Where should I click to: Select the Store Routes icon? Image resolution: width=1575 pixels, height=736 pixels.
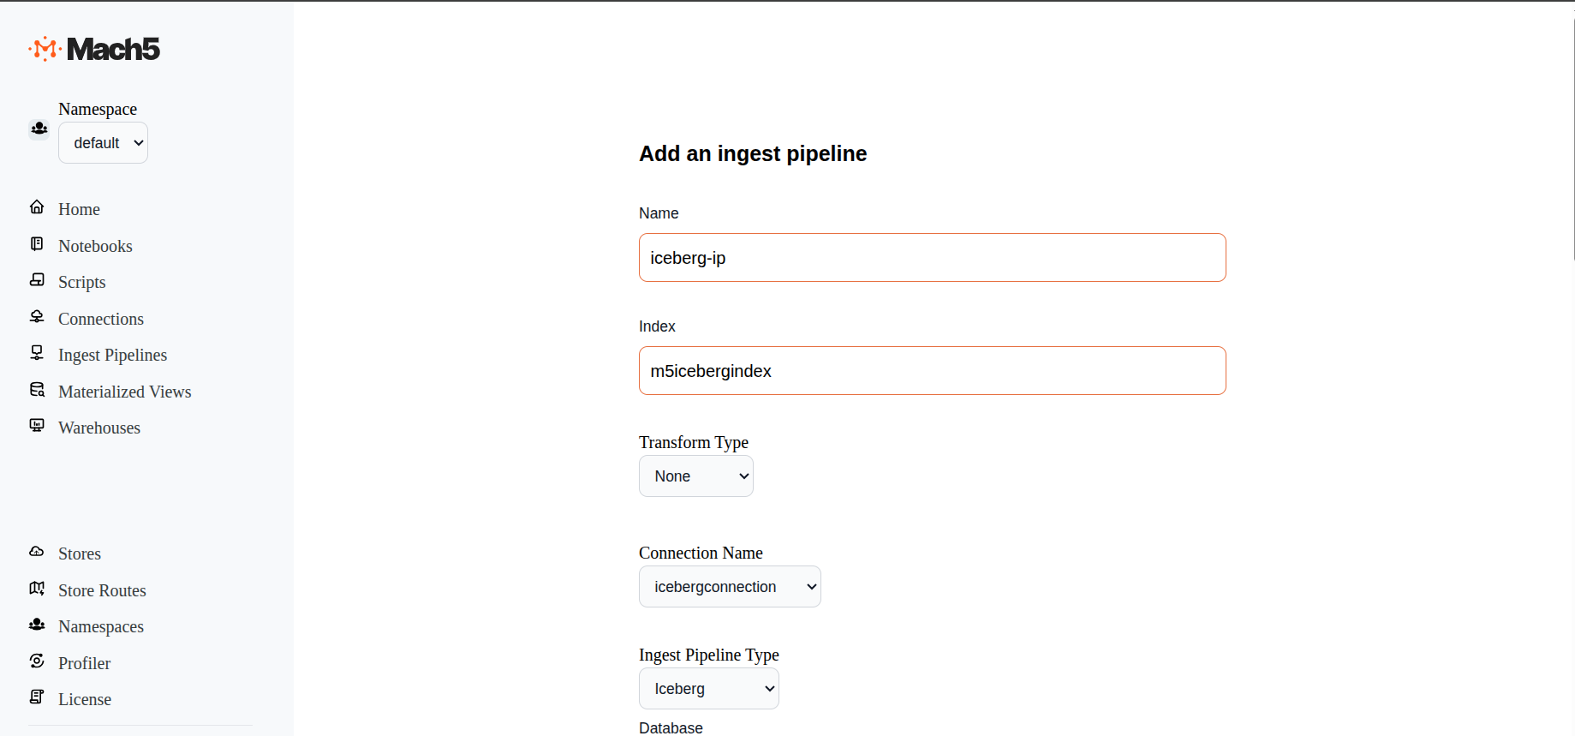pos(37,588)
